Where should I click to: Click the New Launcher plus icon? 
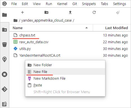point(22,12)
